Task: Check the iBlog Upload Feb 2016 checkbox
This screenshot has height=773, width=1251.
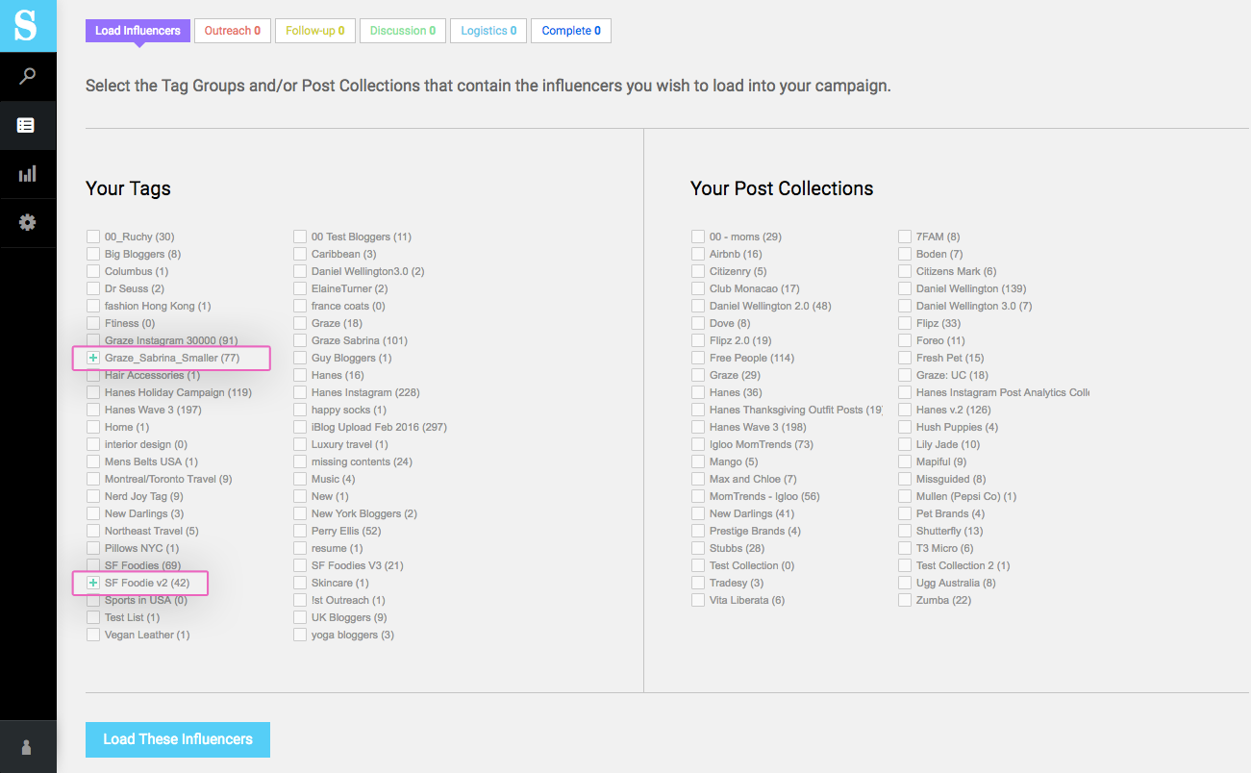Action: coord(301,427)
